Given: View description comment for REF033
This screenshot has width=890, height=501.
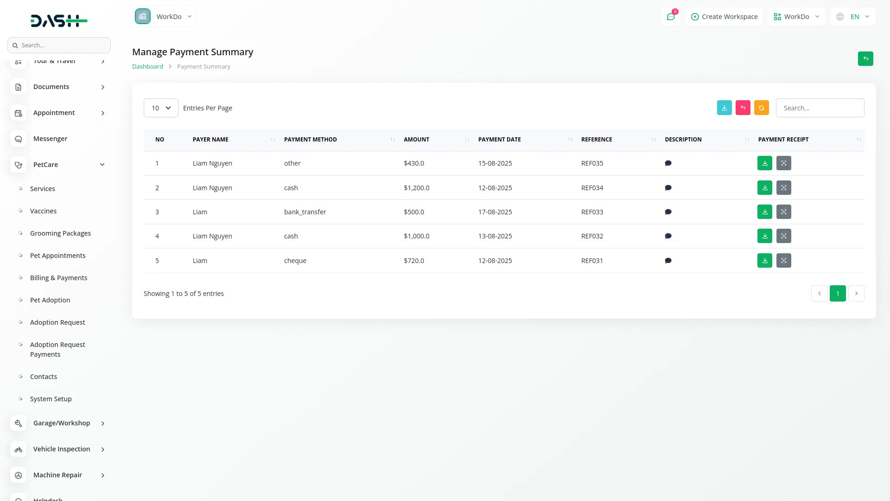Looking at the screenshot, I should pos(668,212).
